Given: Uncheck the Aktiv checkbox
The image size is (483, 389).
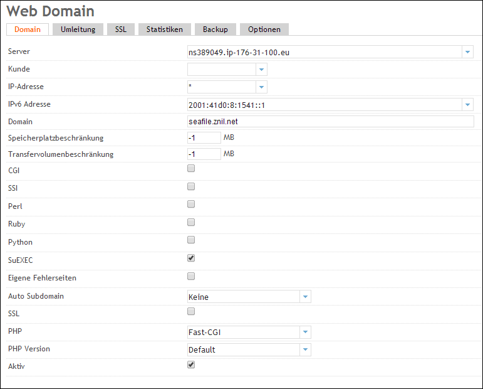Looking at the screenshot, I should (x=191, y=365).
